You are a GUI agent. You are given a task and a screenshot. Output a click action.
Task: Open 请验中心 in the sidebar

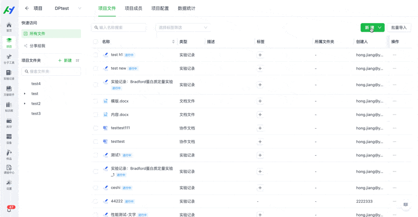[9, 169]
